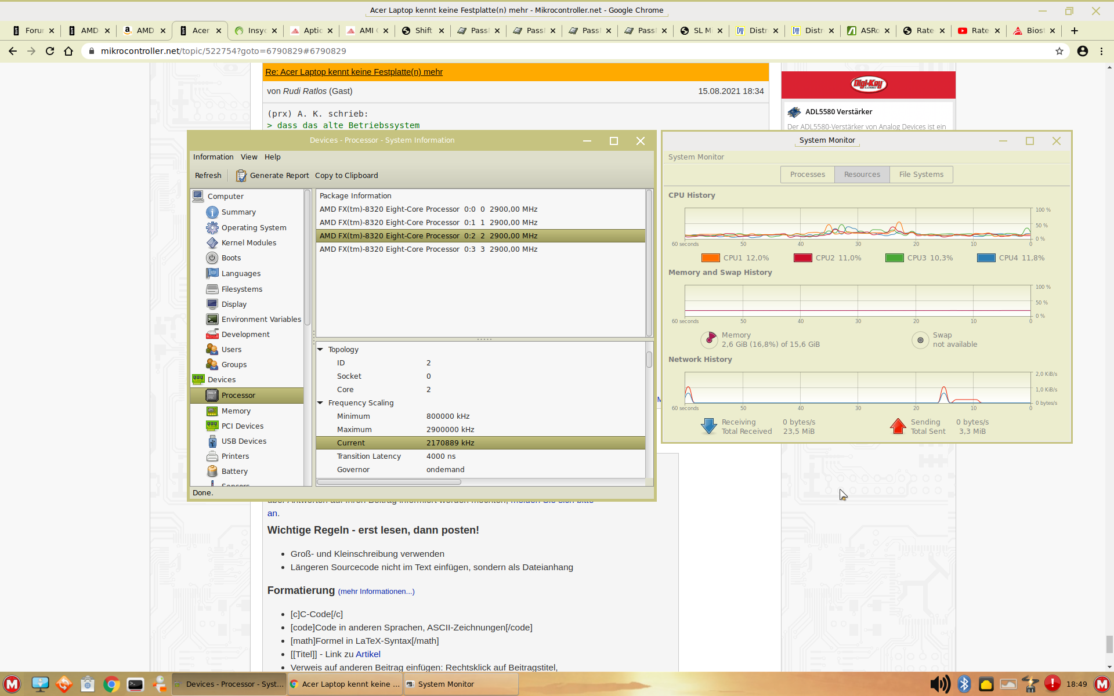Switch to File Systems tab

[x=921, y=175]
